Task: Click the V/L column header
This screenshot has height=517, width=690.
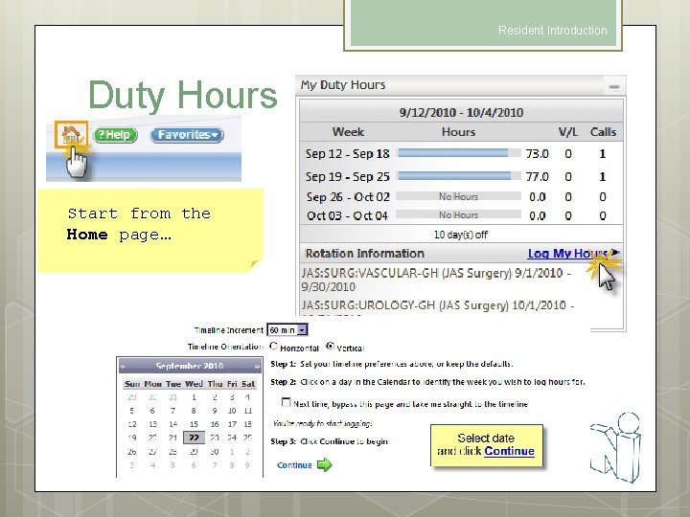Action: 568,132
